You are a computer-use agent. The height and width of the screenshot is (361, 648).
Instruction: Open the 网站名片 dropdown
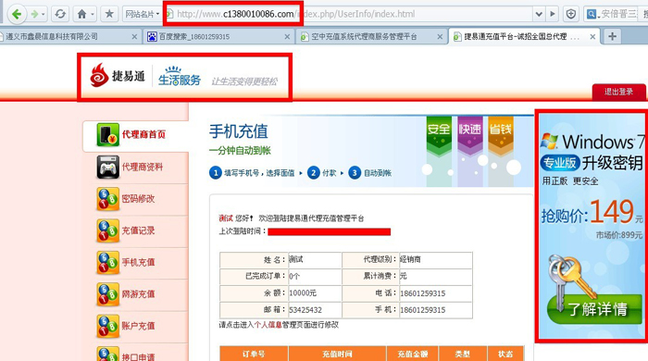(142, 15)
